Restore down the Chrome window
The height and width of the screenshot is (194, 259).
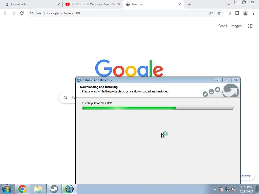coord(244,2)
